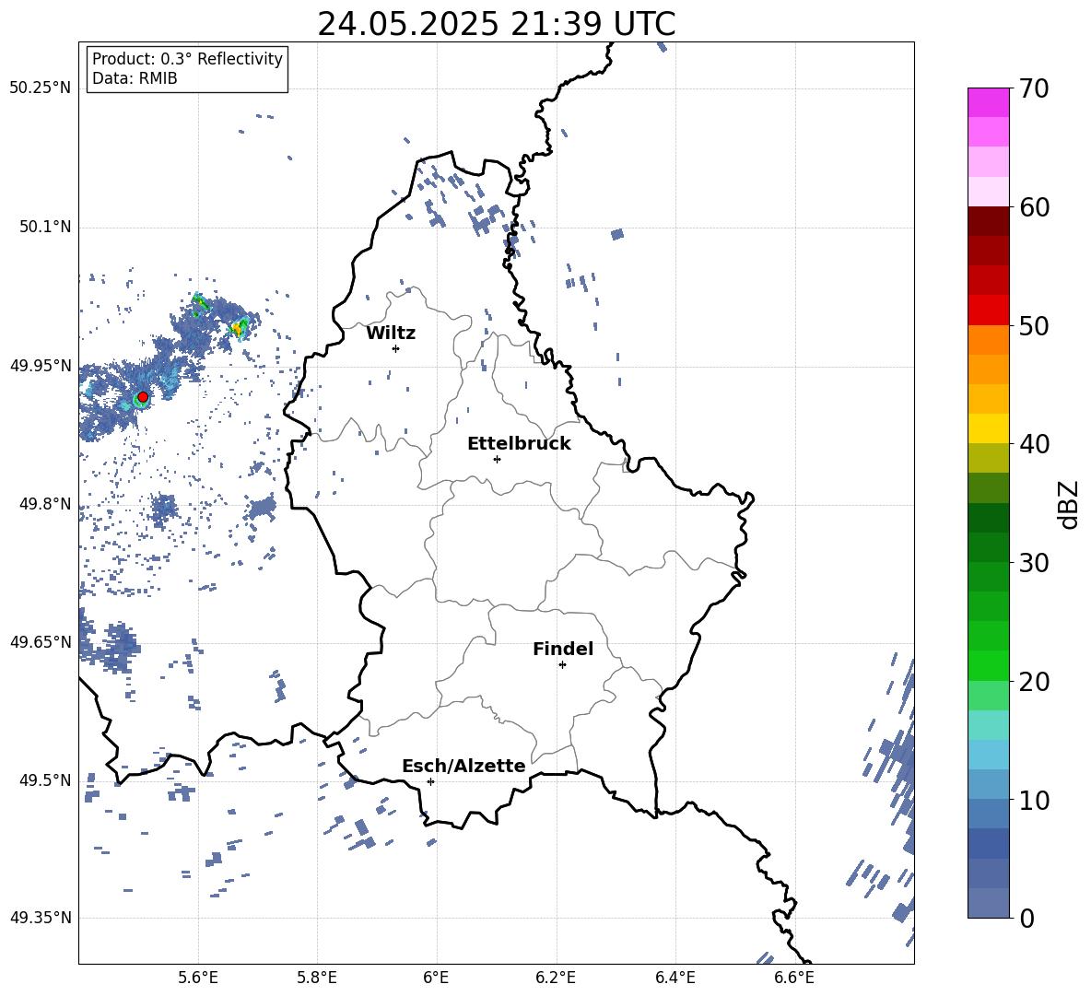Image resolution: width=1091 pixels, height=996 pixels.
Task: Click the Findel station label
Action: click(x=563, y=649)
